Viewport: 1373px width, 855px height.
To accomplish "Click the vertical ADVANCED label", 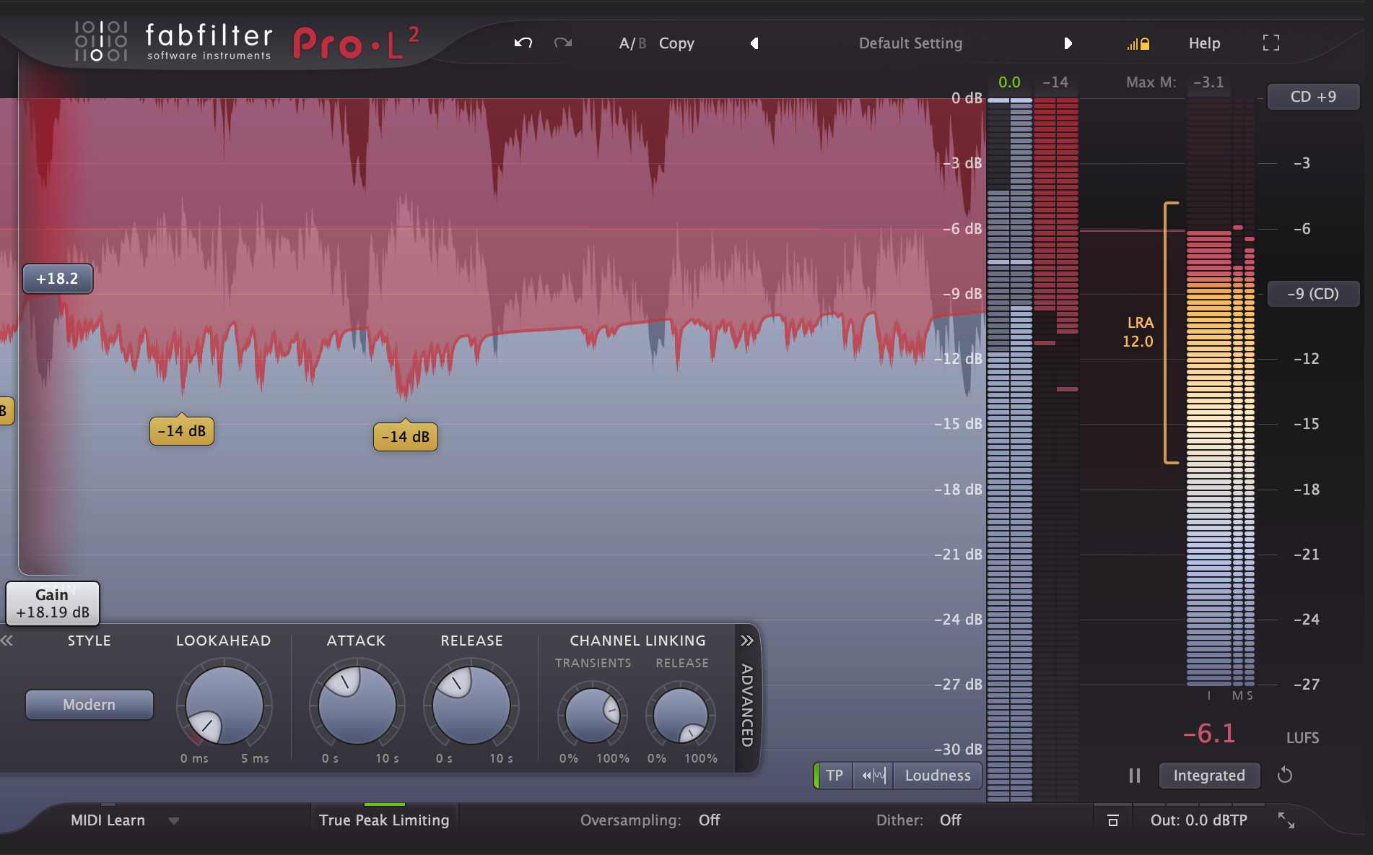I will (x=747, y=706).
